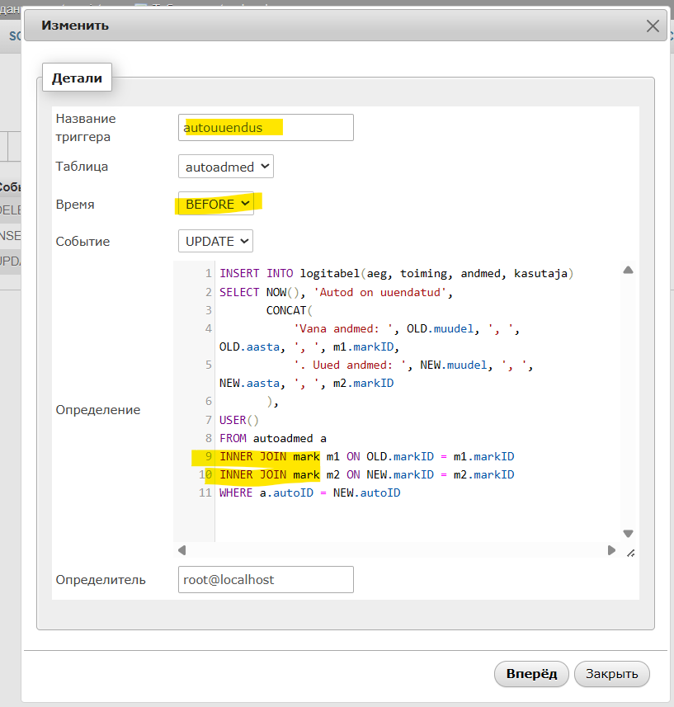The height and width of the screenshot is (707, 674).
Task: Click FROM autoadmed a line
Action: [x=273, y=438]
